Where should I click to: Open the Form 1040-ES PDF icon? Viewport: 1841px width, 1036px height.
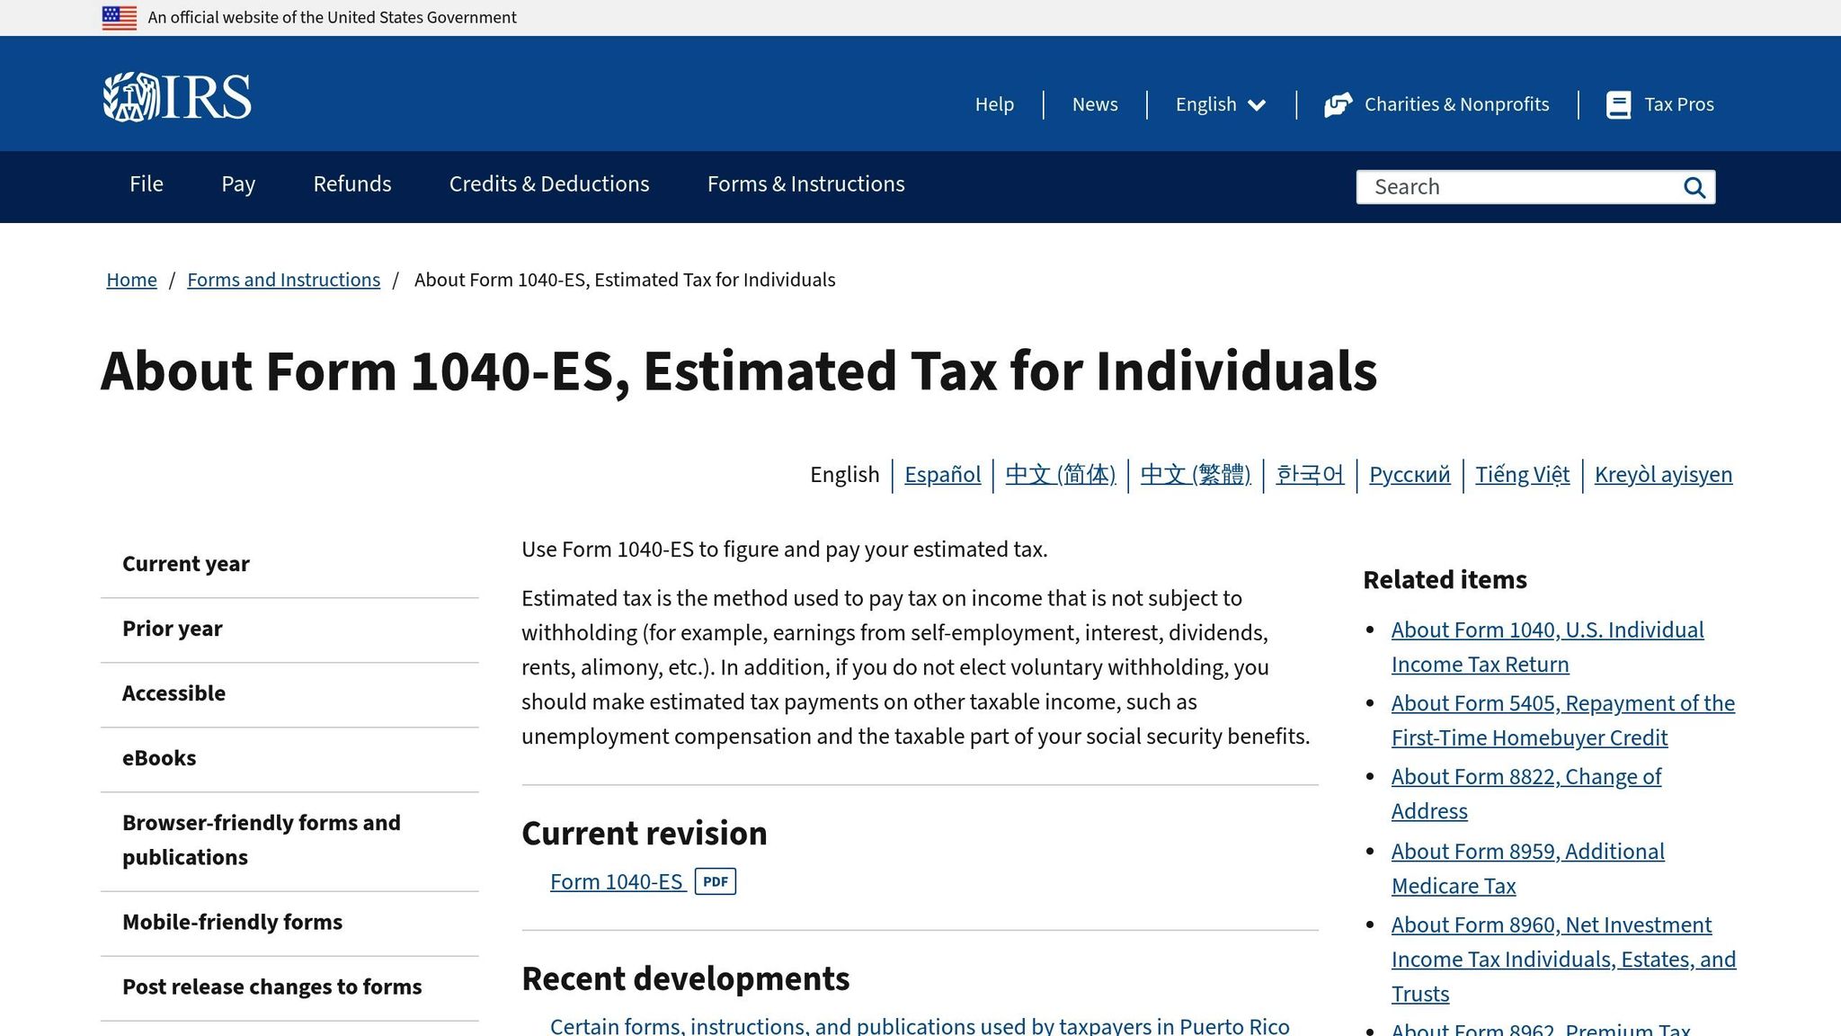tap(715, 881)
